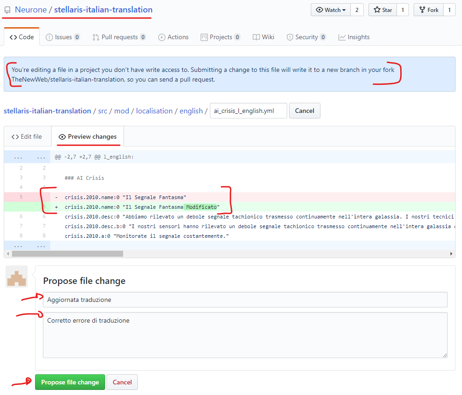The width and height of the screenshot is (462, 395).
Task: Click the red Cancel button at bottom
Action: click(122, 382)
